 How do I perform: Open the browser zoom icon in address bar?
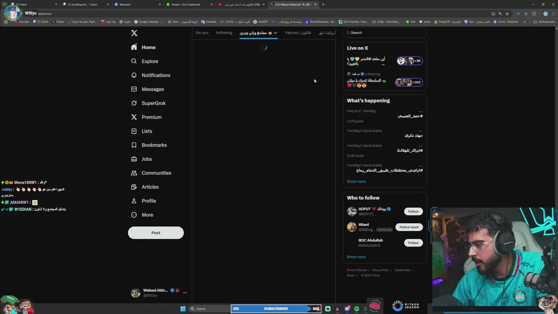(500, 14)
